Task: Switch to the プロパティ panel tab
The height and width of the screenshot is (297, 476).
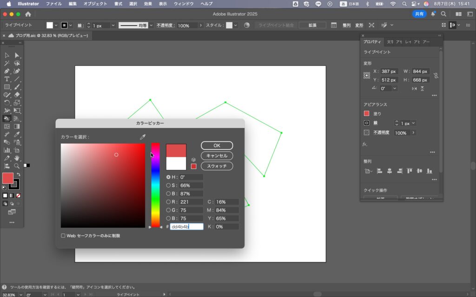Action: 372,42
